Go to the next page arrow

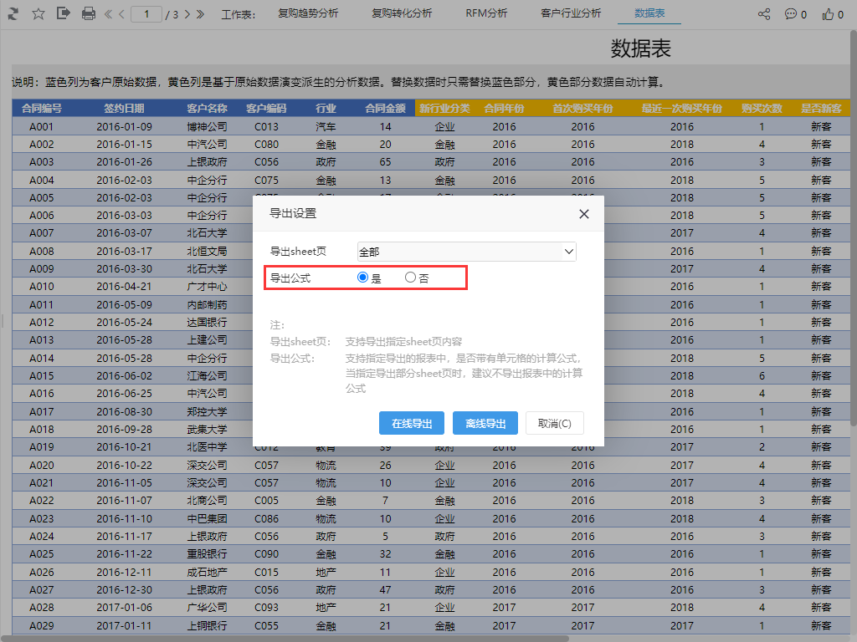[187, 14]
